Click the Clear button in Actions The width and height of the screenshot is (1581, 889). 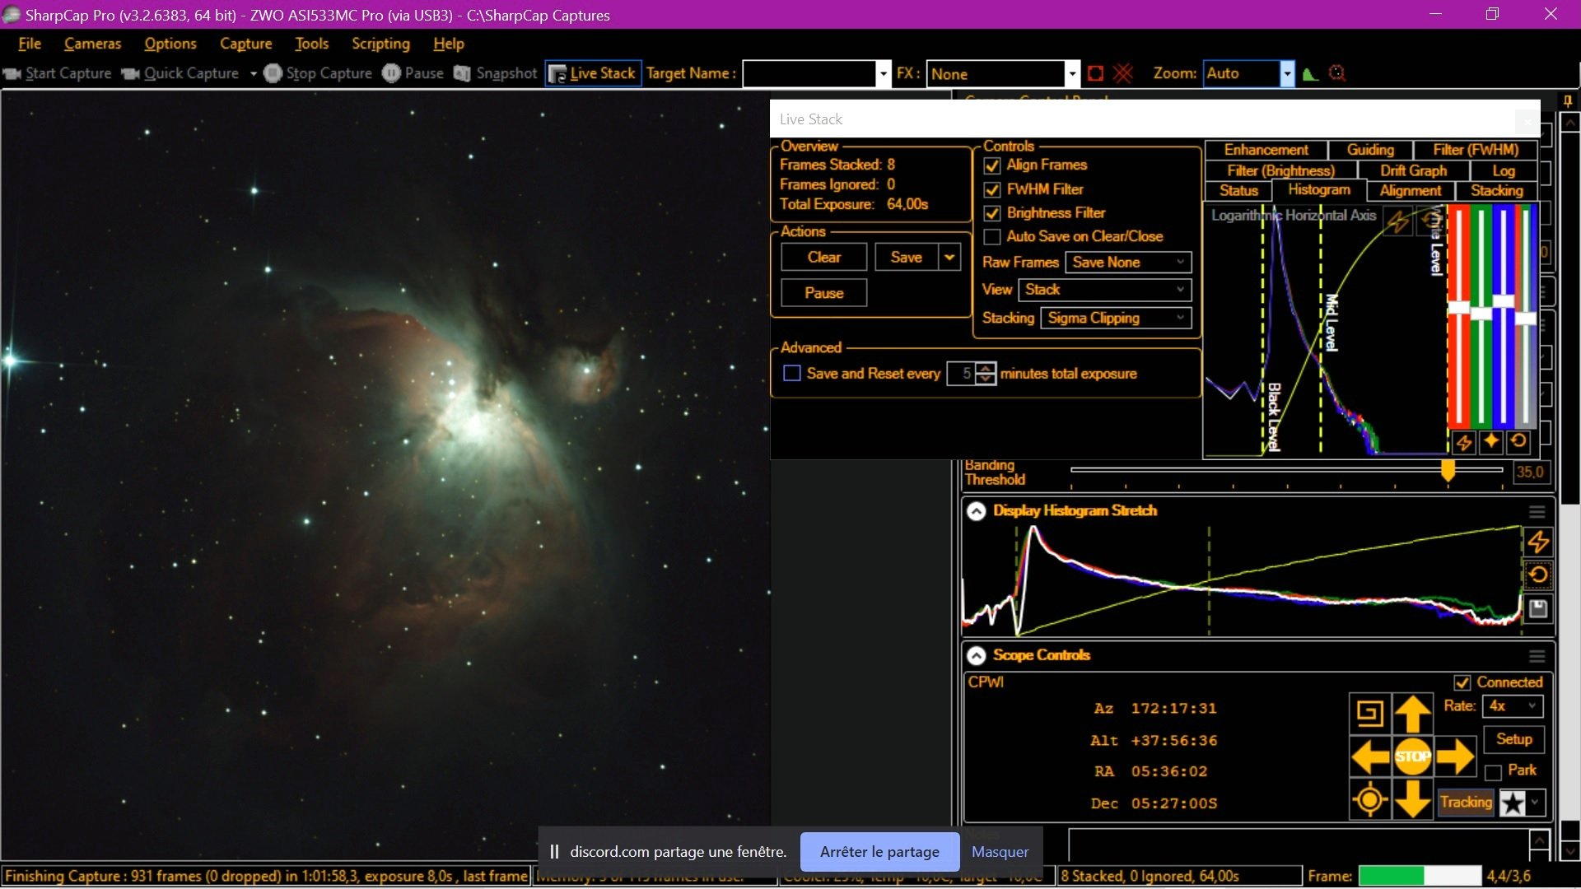(x=823, y=258)
